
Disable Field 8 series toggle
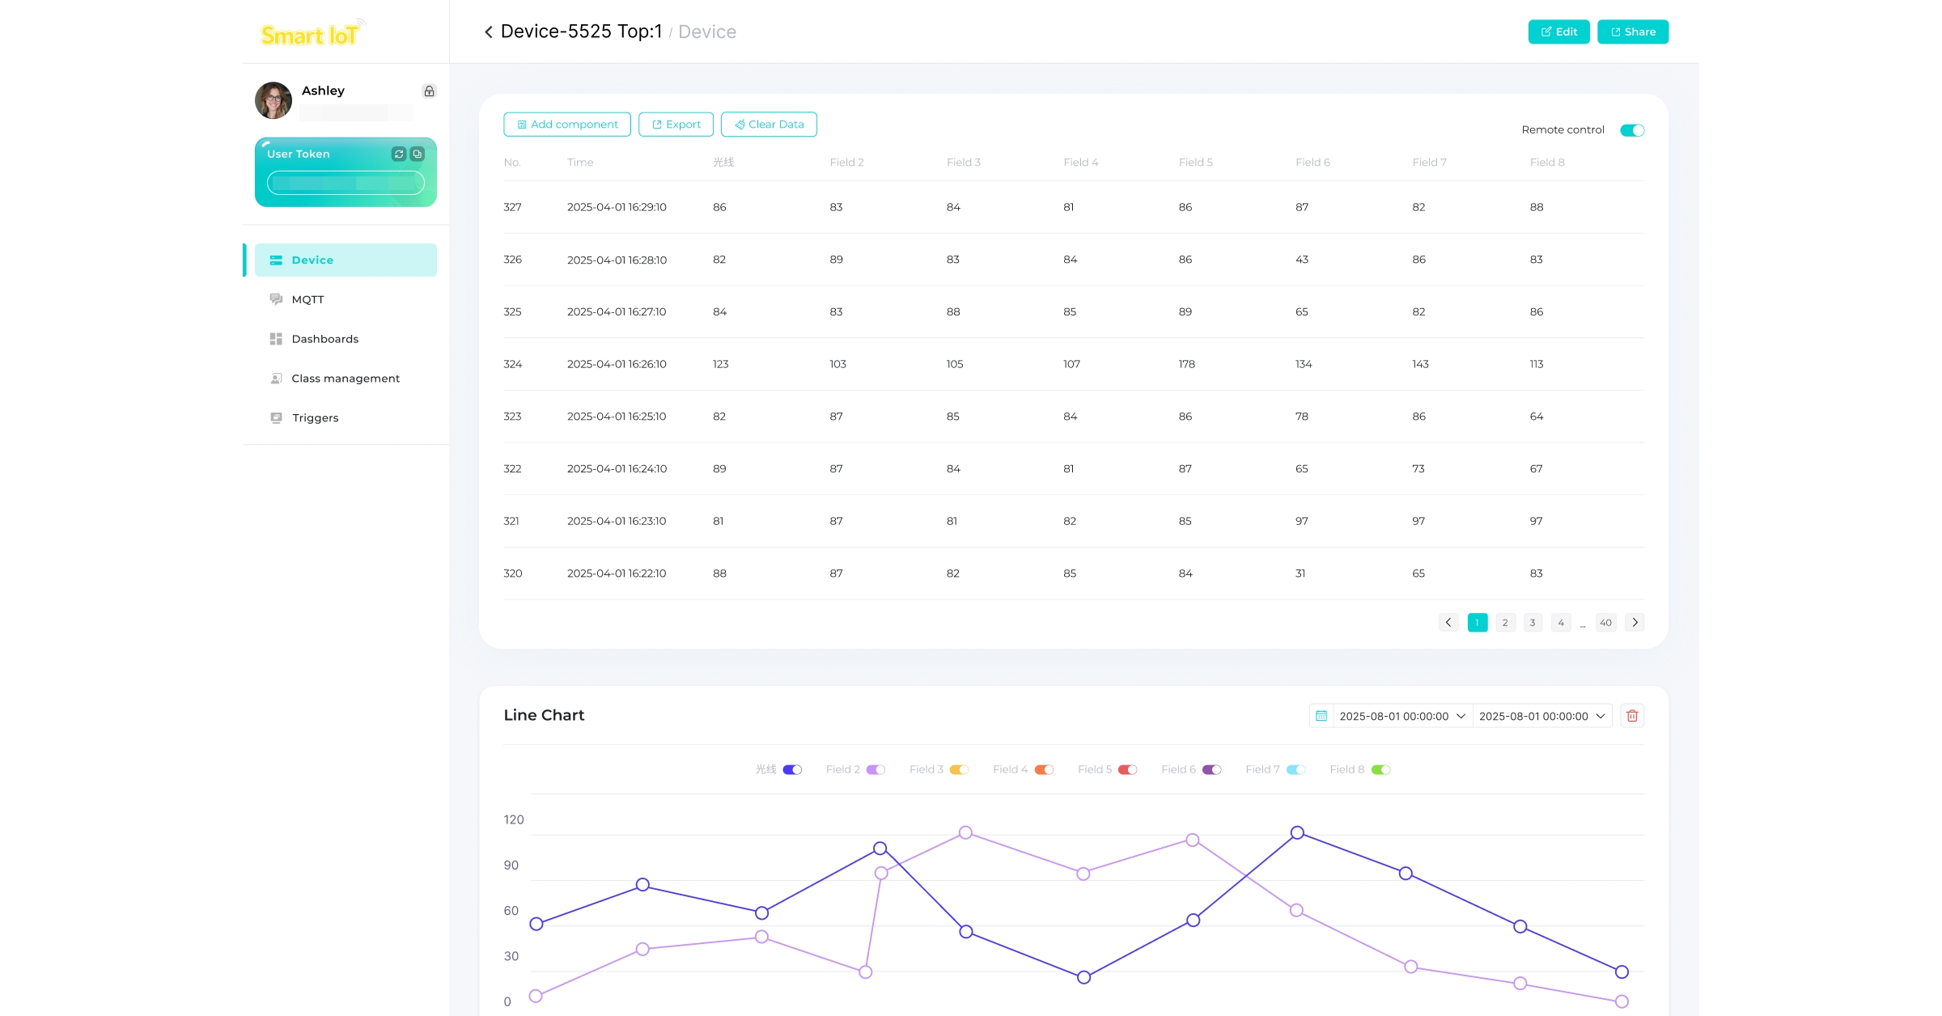coord(1380,770)
